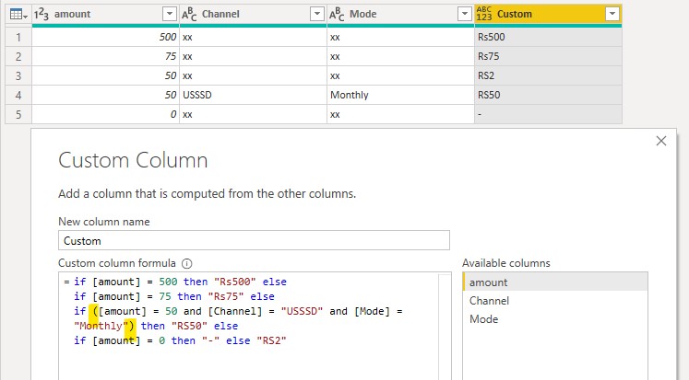Screen dimensions: 689x380
Task: Select the Custom column header
Action: coord(549,14)
